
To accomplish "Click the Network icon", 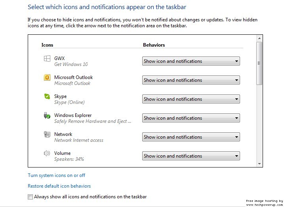I will click(x=47, y=134).
